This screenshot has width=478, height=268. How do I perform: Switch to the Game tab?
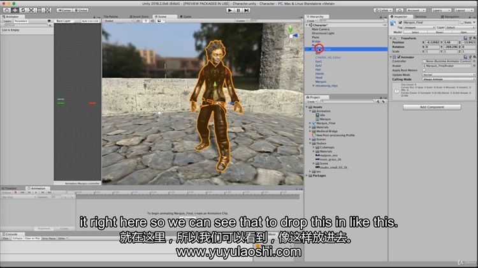pyautogui.click(x=185, y=17)
